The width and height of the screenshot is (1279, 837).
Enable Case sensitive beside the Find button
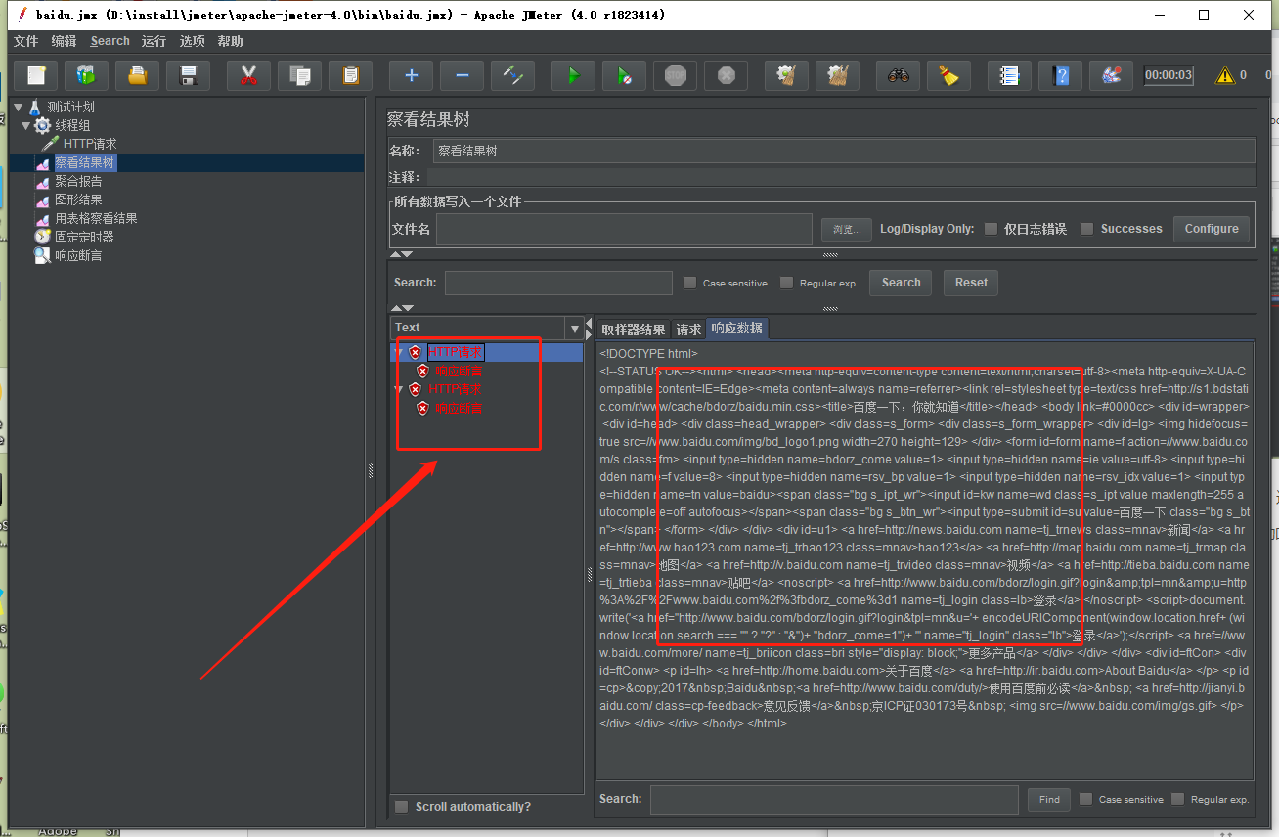[1086, 799]
